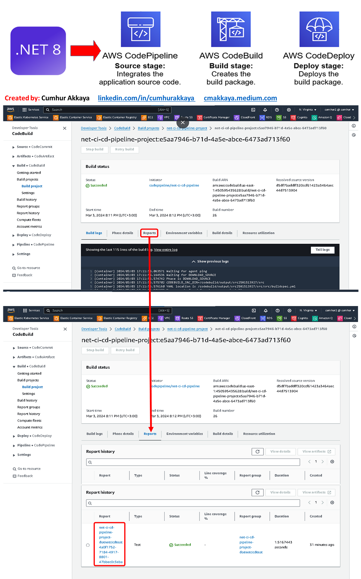Image resolution: width=361 pixels, height=579 pixels.
Task: Open net-ci-cd-pipeline-project-dotnetcicdtest report group link
Action: point(251,545)
